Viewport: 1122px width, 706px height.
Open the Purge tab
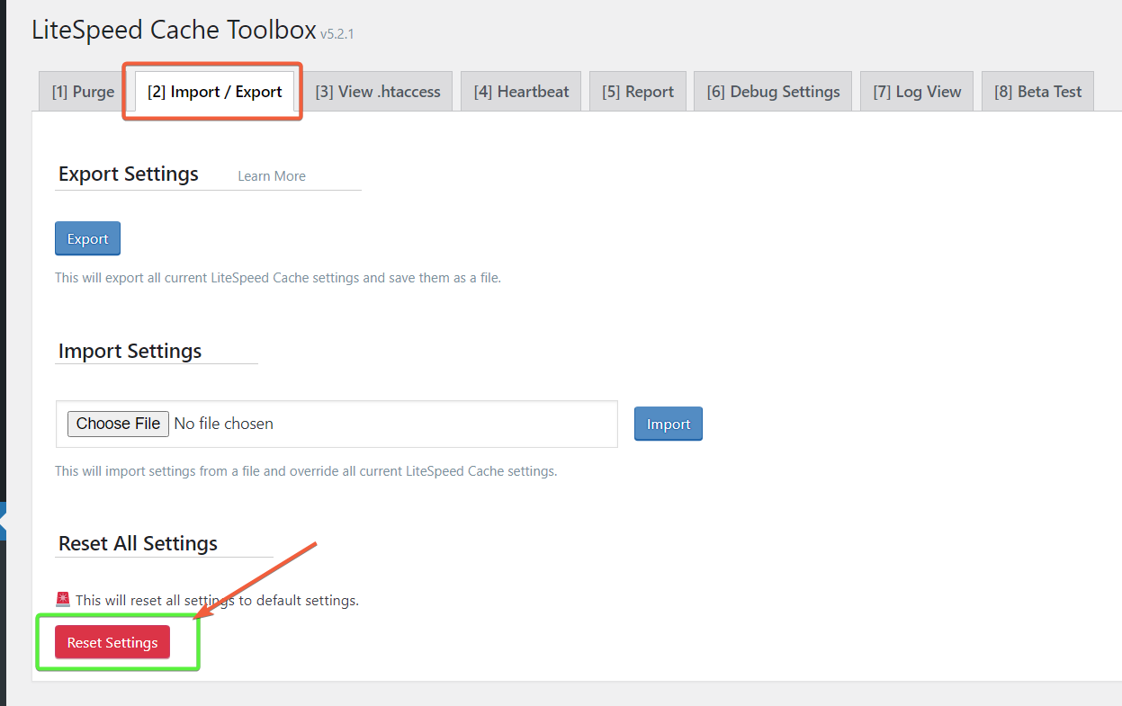[x=83, y=92]
